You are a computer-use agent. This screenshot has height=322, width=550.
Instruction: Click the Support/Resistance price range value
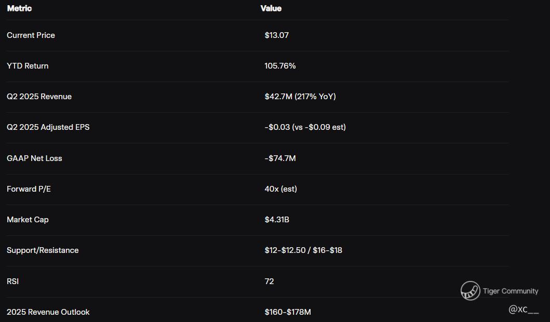tap(303, 250)
